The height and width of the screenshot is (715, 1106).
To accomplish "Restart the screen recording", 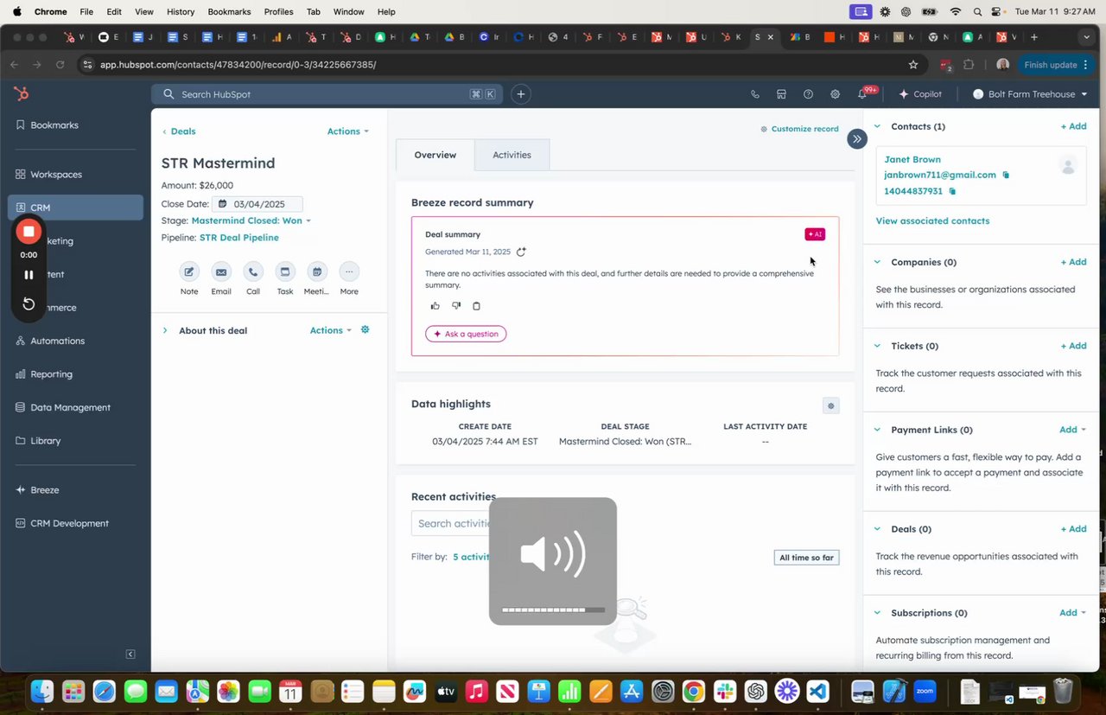I will [x=29, y=303].
